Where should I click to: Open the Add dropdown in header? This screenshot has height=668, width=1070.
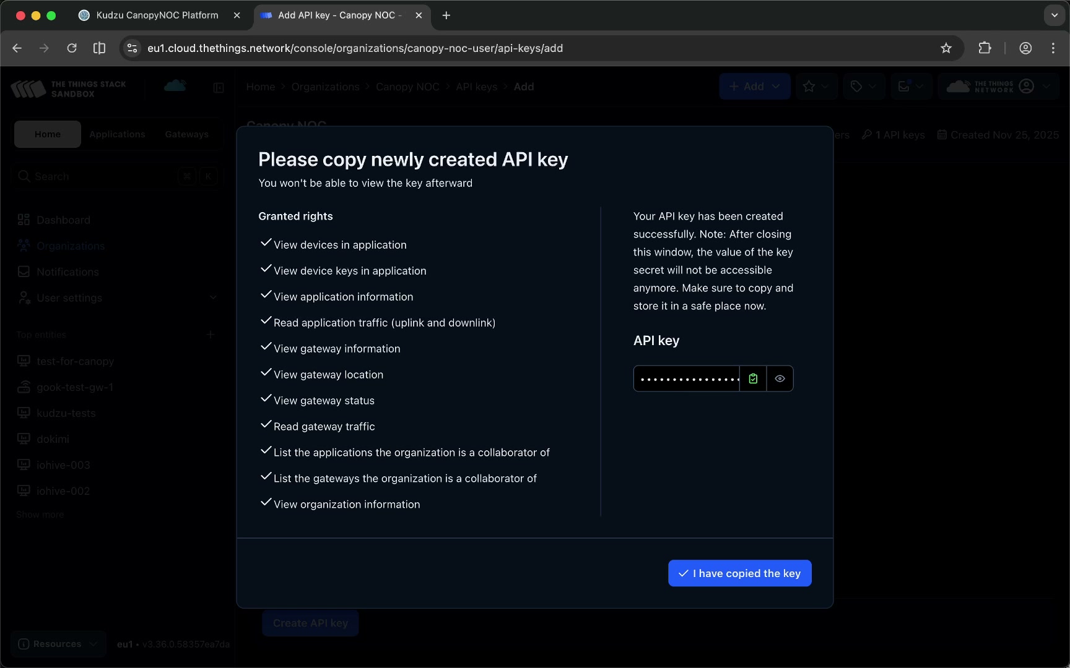tap(754, 87)
